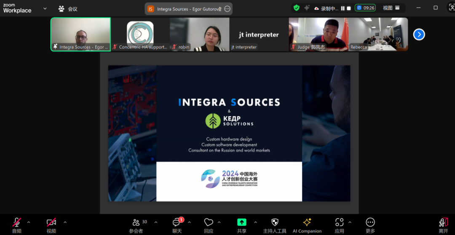Select robin's video thumbnail
The width and height of the screenshot is (455, 235).
click(200, 34)
